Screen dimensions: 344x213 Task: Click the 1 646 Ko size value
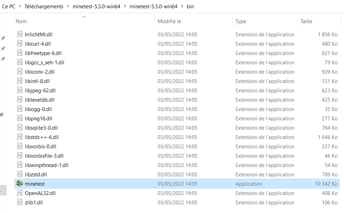tap(327, 137)
